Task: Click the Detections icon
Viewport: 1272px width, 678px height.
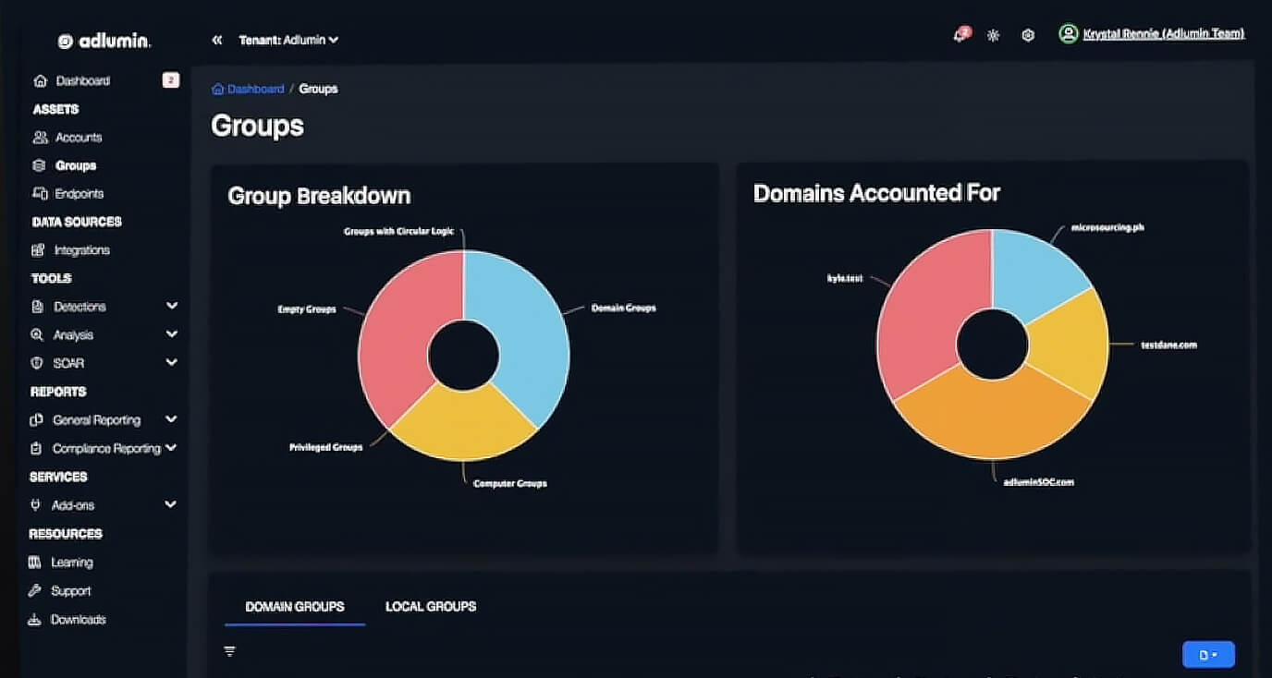Action: (x=38, y=307)
